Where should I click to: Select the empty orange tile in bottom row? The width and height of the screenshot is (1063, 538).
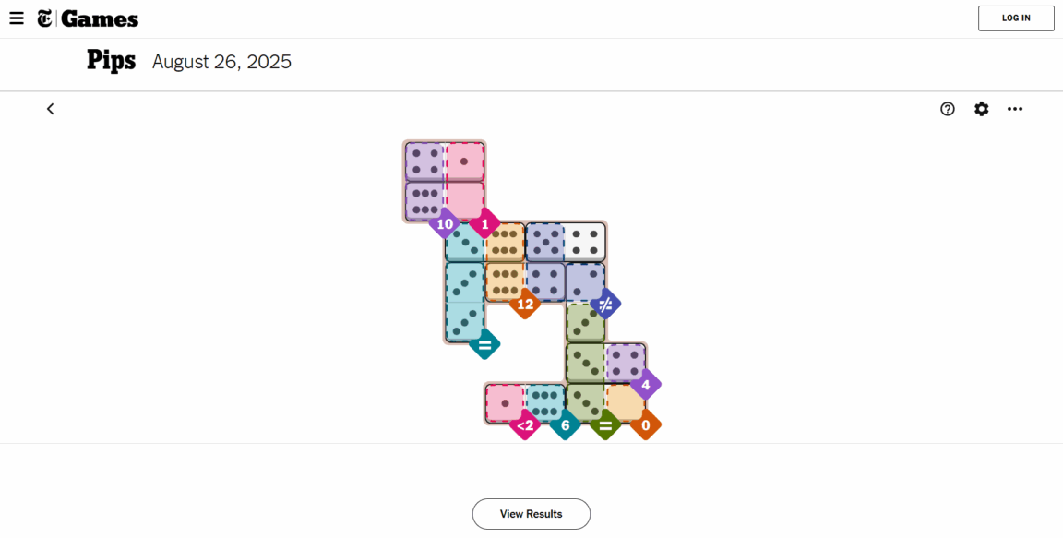(625, 402)
